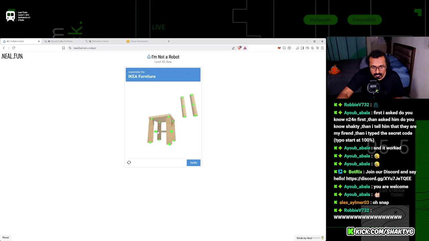
Task: Click the Discord invite link in chat
Action: [x=379, y=179]
